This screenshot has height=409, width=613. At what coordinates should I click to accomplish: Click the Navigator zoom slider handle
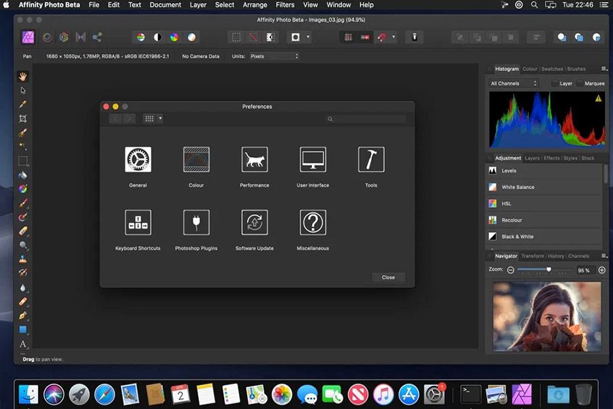point(549,269)
